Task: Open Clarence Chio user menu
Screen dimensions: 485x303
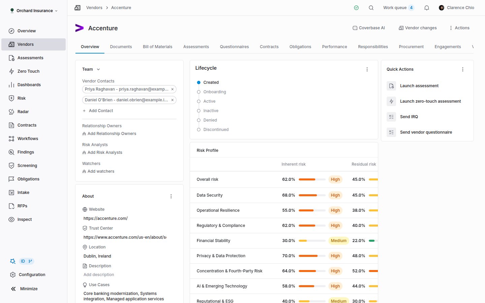Action: pos(456,8)
